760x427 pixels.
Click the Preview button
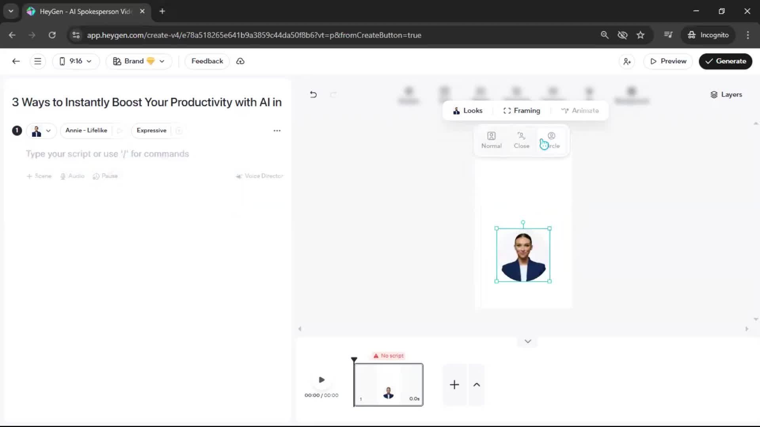tap(668, 61)
